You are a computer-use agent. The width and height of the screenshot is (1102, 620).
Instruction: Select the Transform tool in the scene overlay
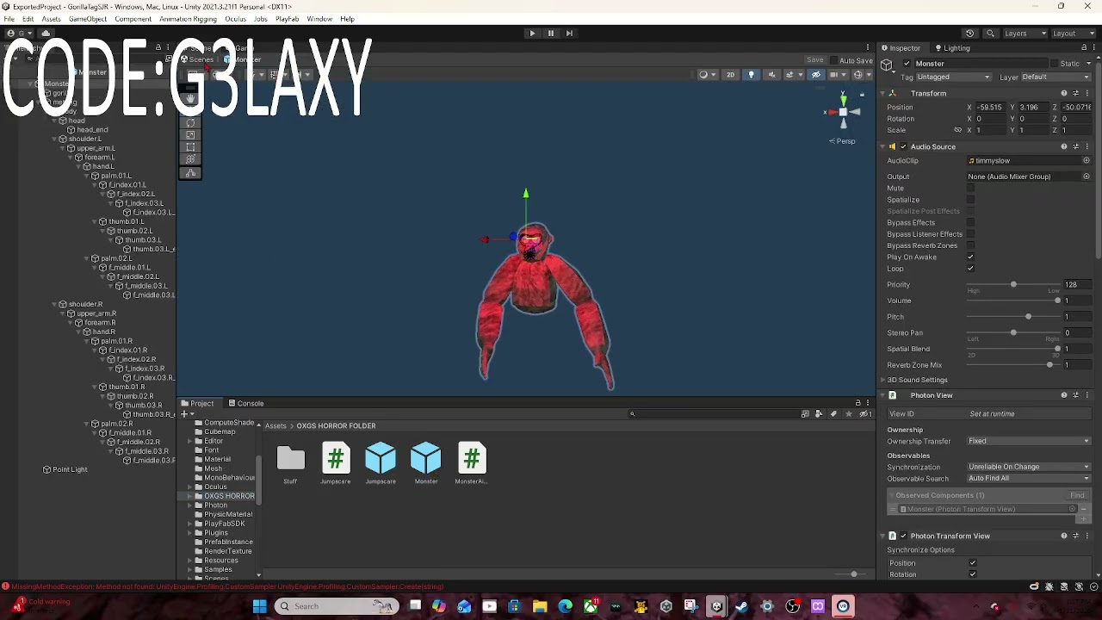(190, 159)
